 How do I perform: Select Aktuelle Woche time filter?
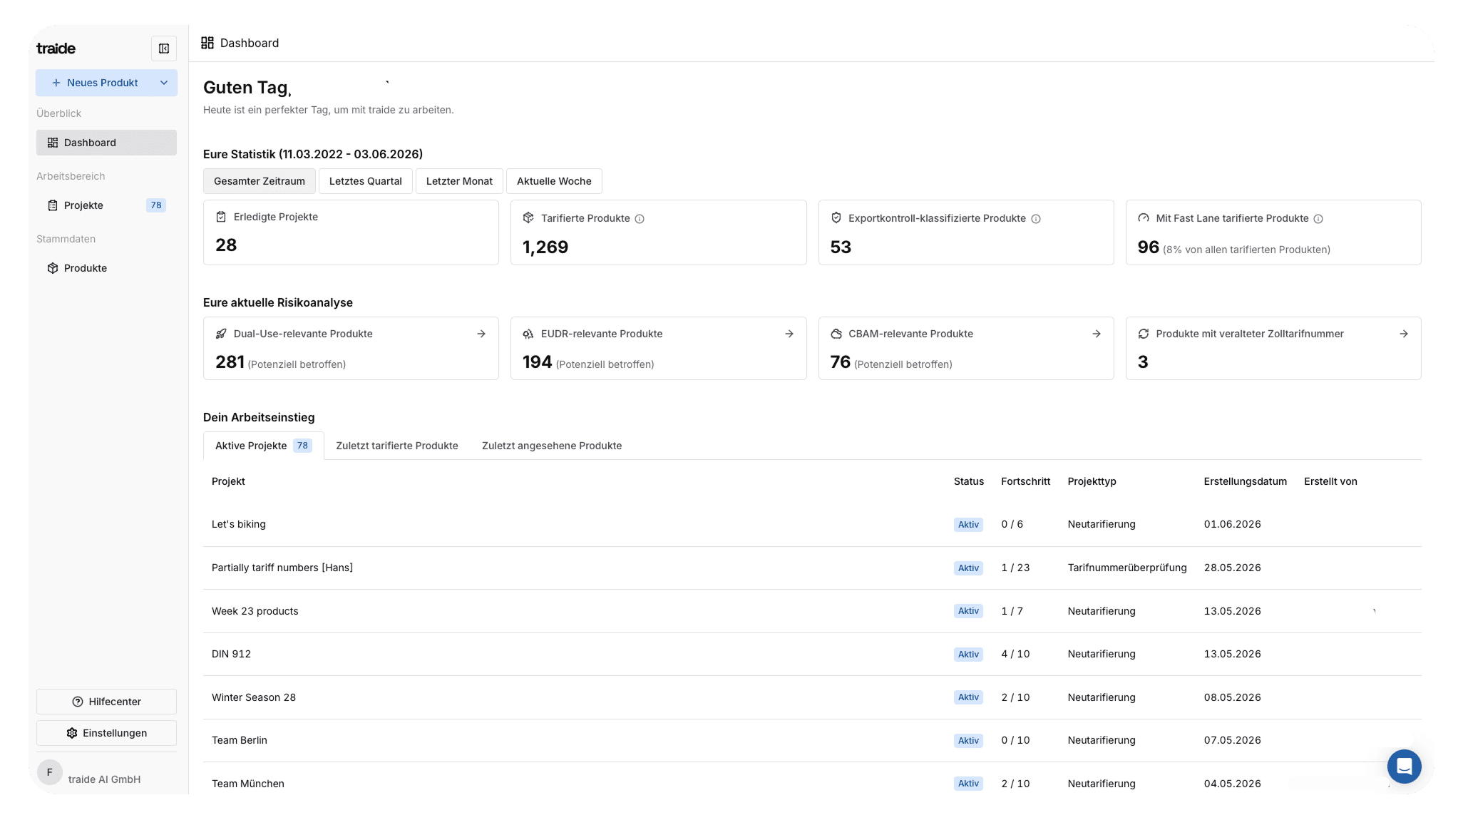point(554,181)
